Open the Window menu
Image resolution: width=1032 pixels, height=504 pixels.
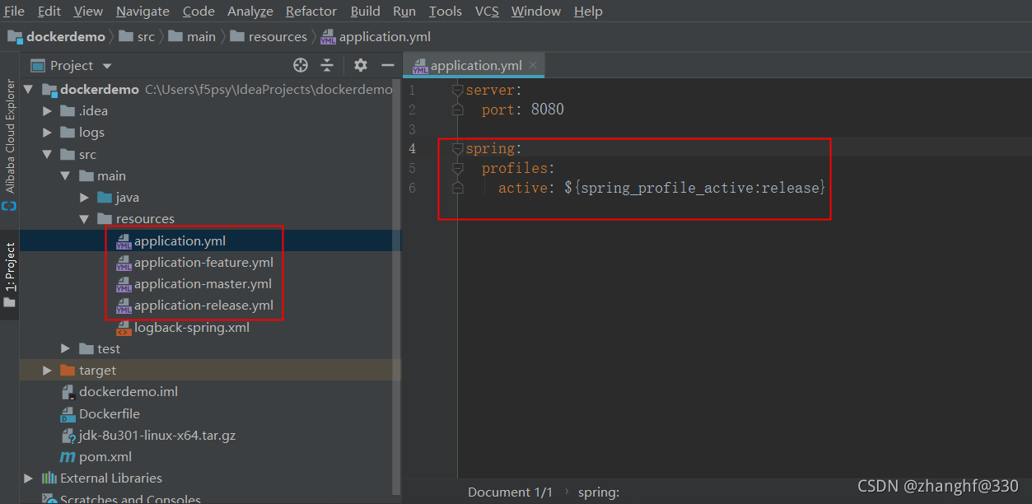coord(536,11)
